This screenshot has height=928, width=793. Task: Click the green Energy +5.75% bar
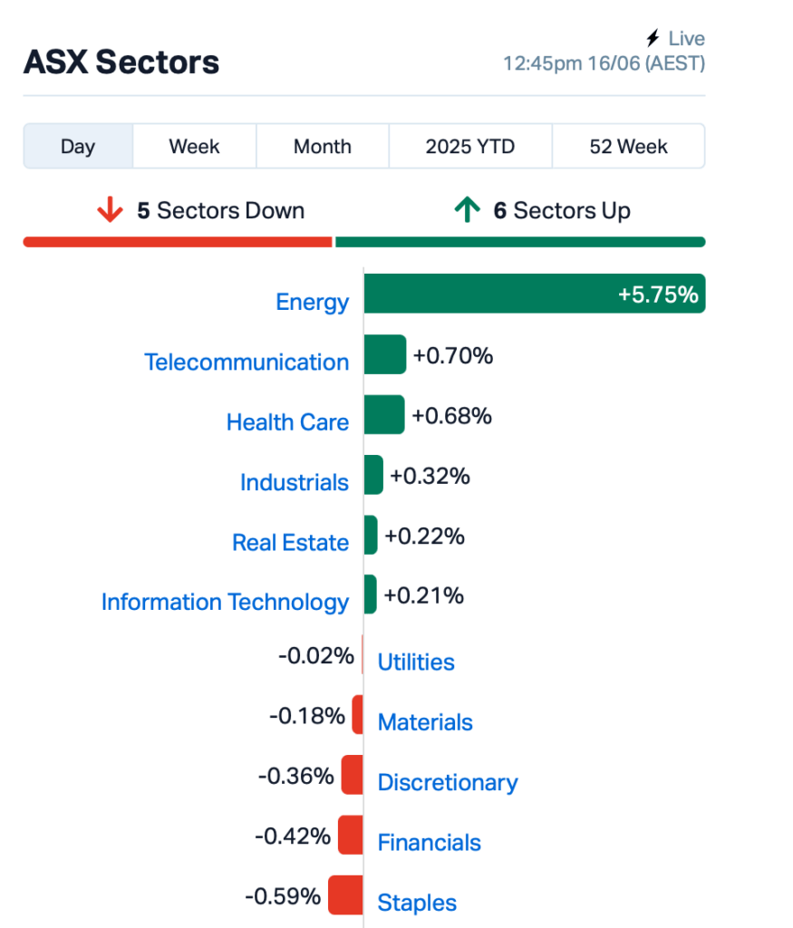[x=535, y=294]
